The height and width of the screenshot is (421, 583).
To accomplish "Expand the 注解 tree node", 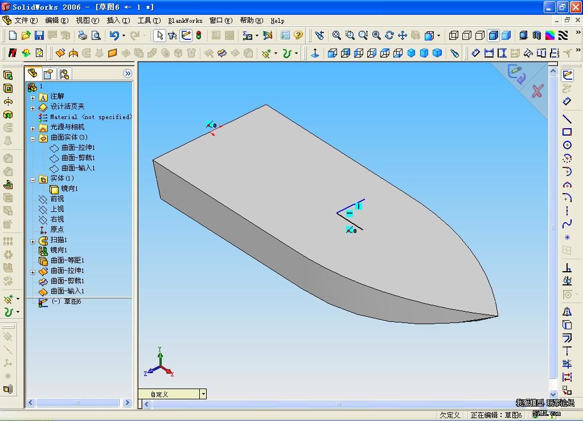I will coord(32,98).
